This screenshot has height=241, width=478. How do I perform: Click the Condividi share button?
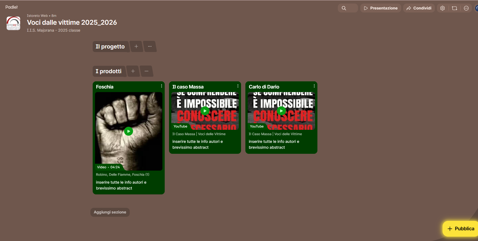point(419,8)
